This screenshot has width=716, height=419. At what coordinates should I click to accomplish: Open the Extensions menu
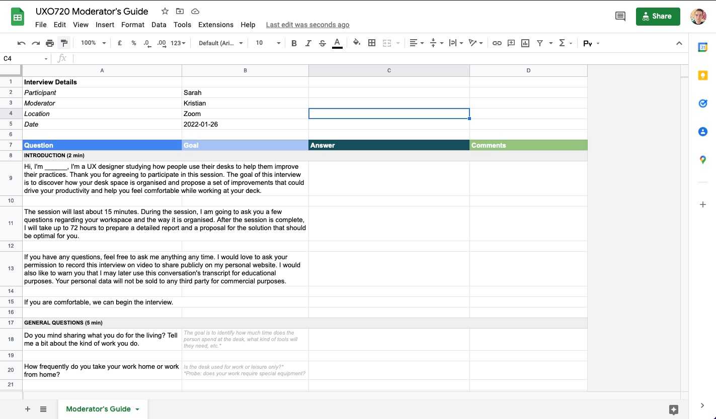pyautogui.click(x=215, y=25)
